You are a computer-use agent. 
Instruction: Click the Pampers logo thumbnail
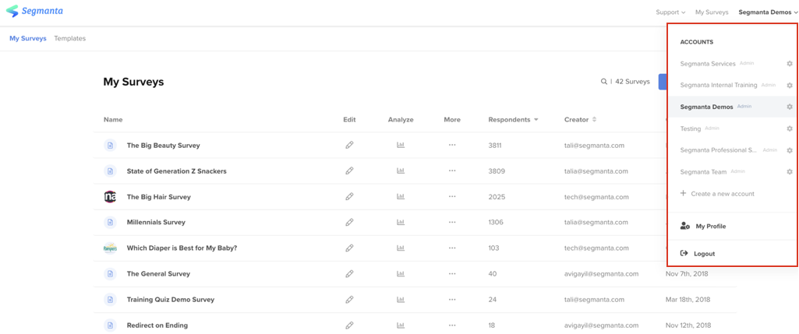[x=110, y=248]
